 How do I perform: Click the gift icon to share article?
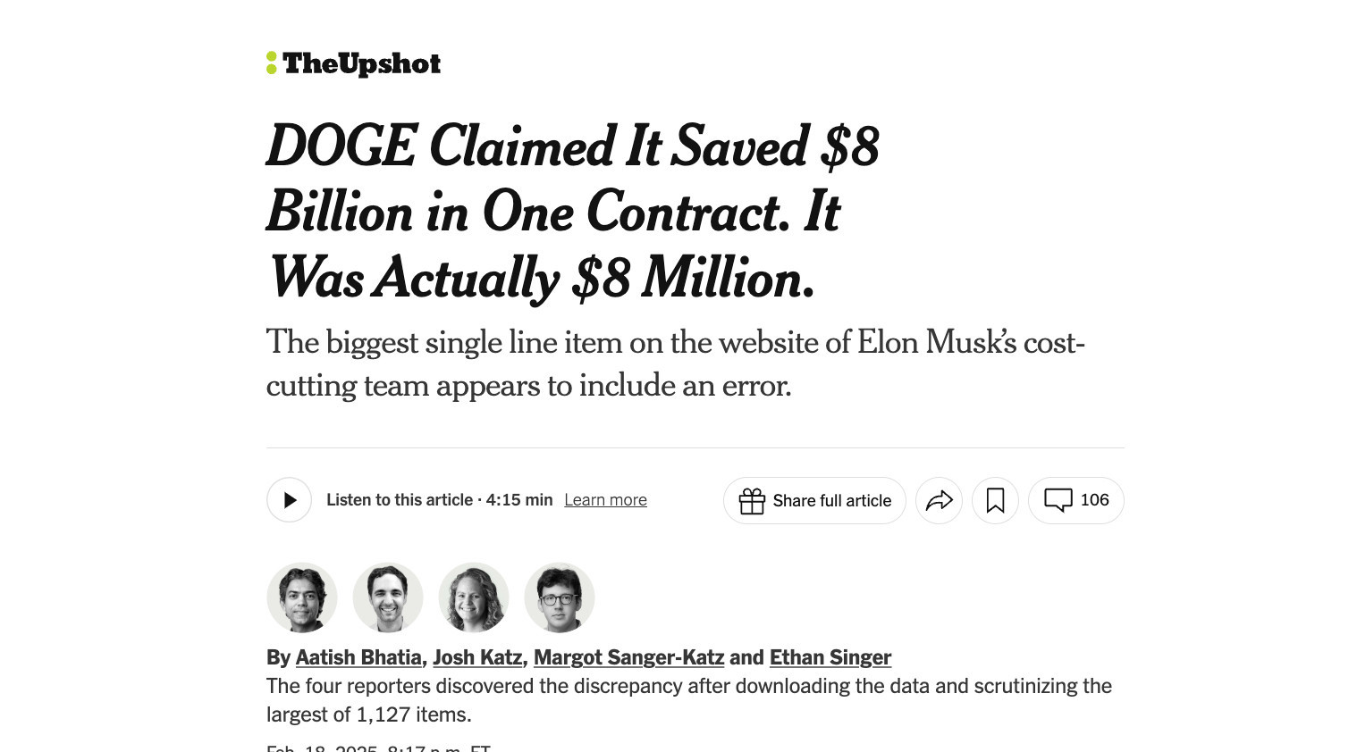coord(752,501)
